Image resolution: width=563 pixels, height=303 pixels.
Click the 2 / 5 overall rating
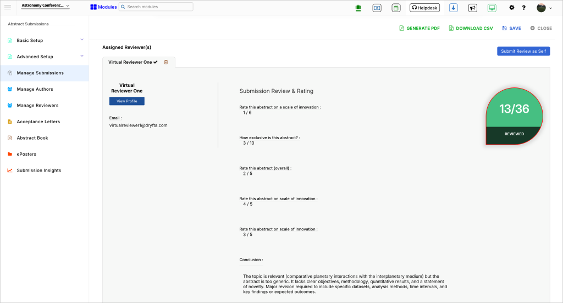pos(247,174)
